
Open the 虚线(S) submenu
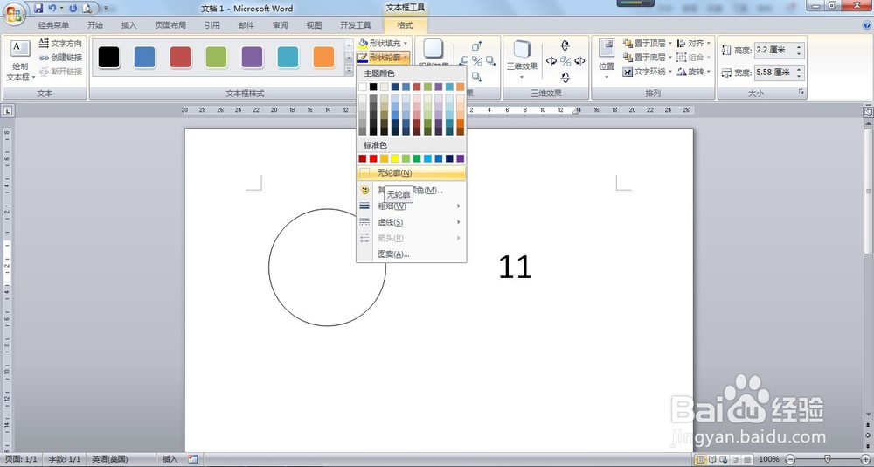coord(411,222)
